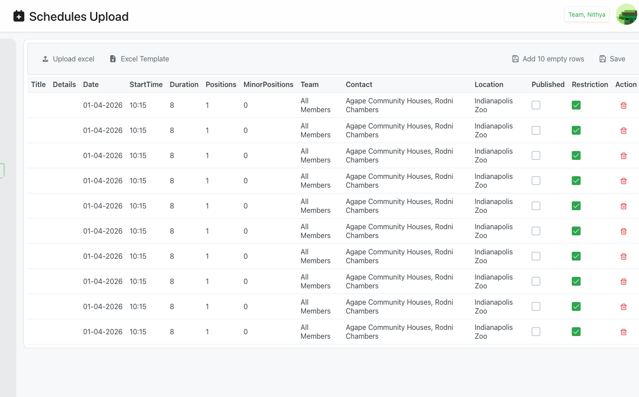Enable Published on the fourth row
The width and height of the screenshot is (639, 397).
tap(536, 181)
